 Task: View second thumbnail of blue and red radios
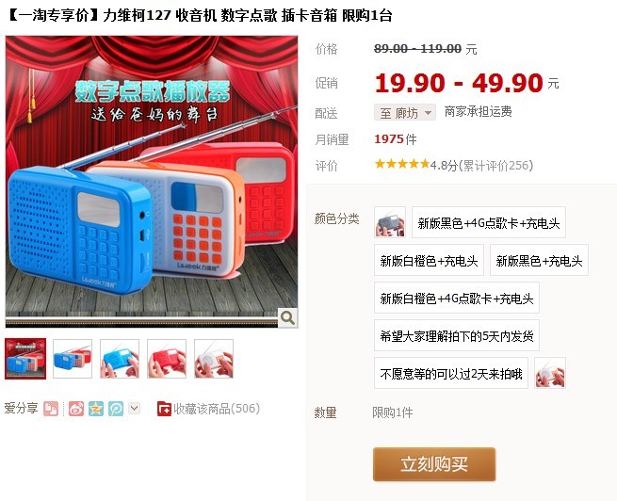pyautogui.click(x=73, y=359)
